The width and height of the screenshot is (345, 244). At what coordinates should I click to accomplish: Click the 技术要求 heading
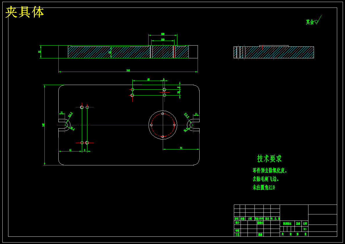269,158
